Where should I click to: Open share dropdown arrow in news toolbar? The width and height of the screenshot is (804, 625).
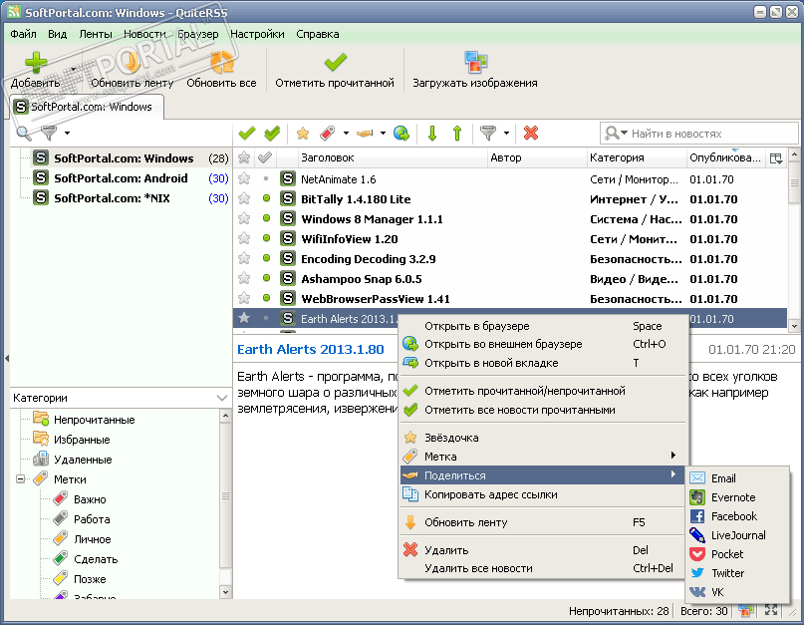[x=383, y=134]
